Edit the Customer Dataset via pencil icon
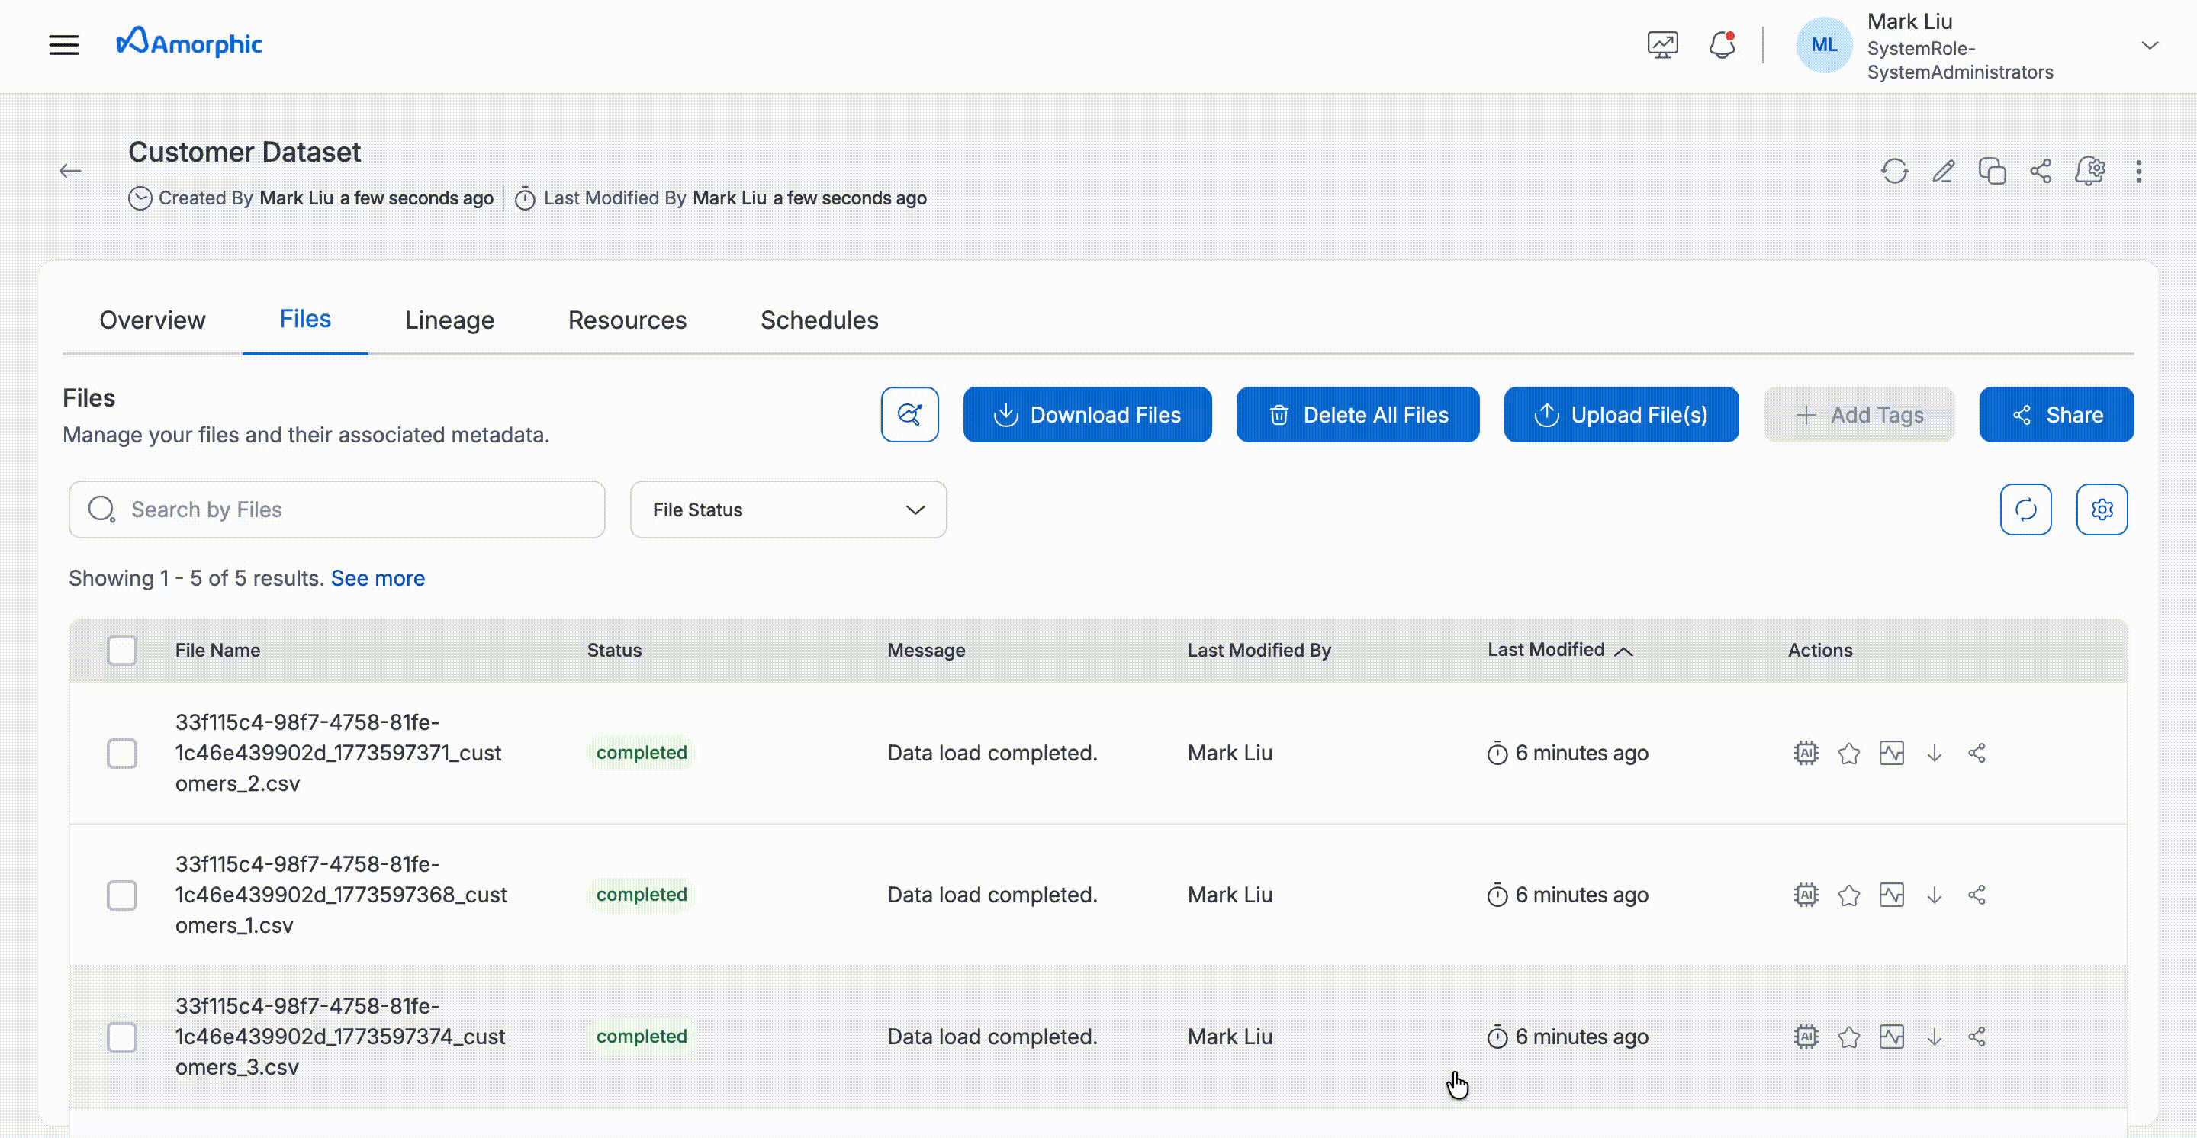Viewport: 2197px width, 1138px height. coord(1943,171)
